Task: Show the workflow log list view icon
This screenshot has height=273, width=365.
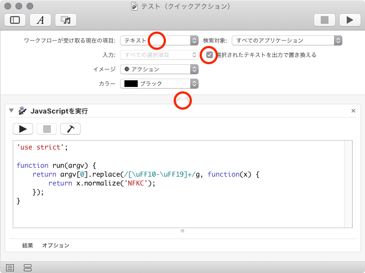Action: point(10,268)
